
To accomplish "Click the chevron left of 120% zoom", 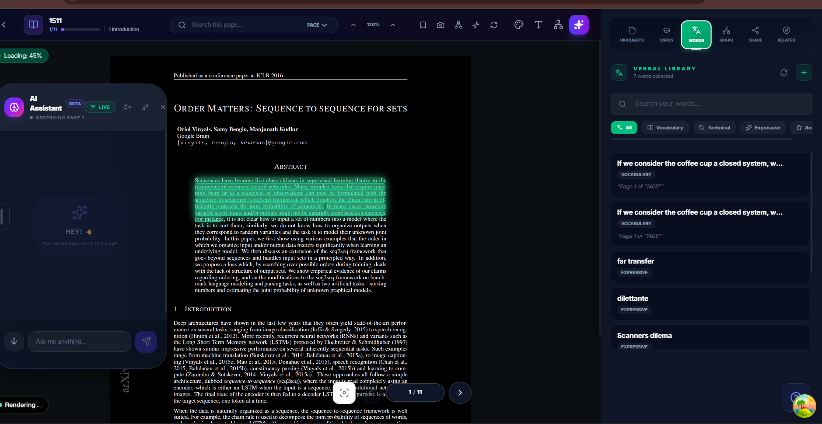I will (x=353, y=25).
